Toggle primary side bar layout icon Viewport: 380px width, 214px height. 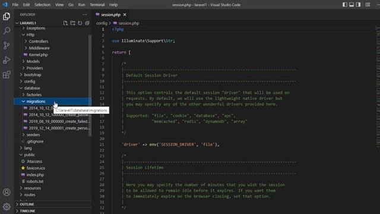(344, 5)
